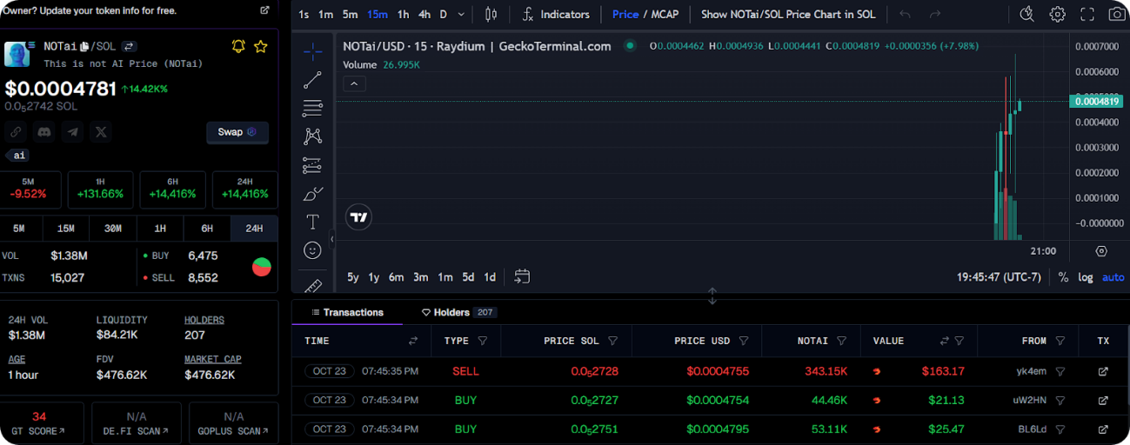The width and height of the screenshot is (1130, 445).
Task: Open the emoji icons tool
Action: 312,250
